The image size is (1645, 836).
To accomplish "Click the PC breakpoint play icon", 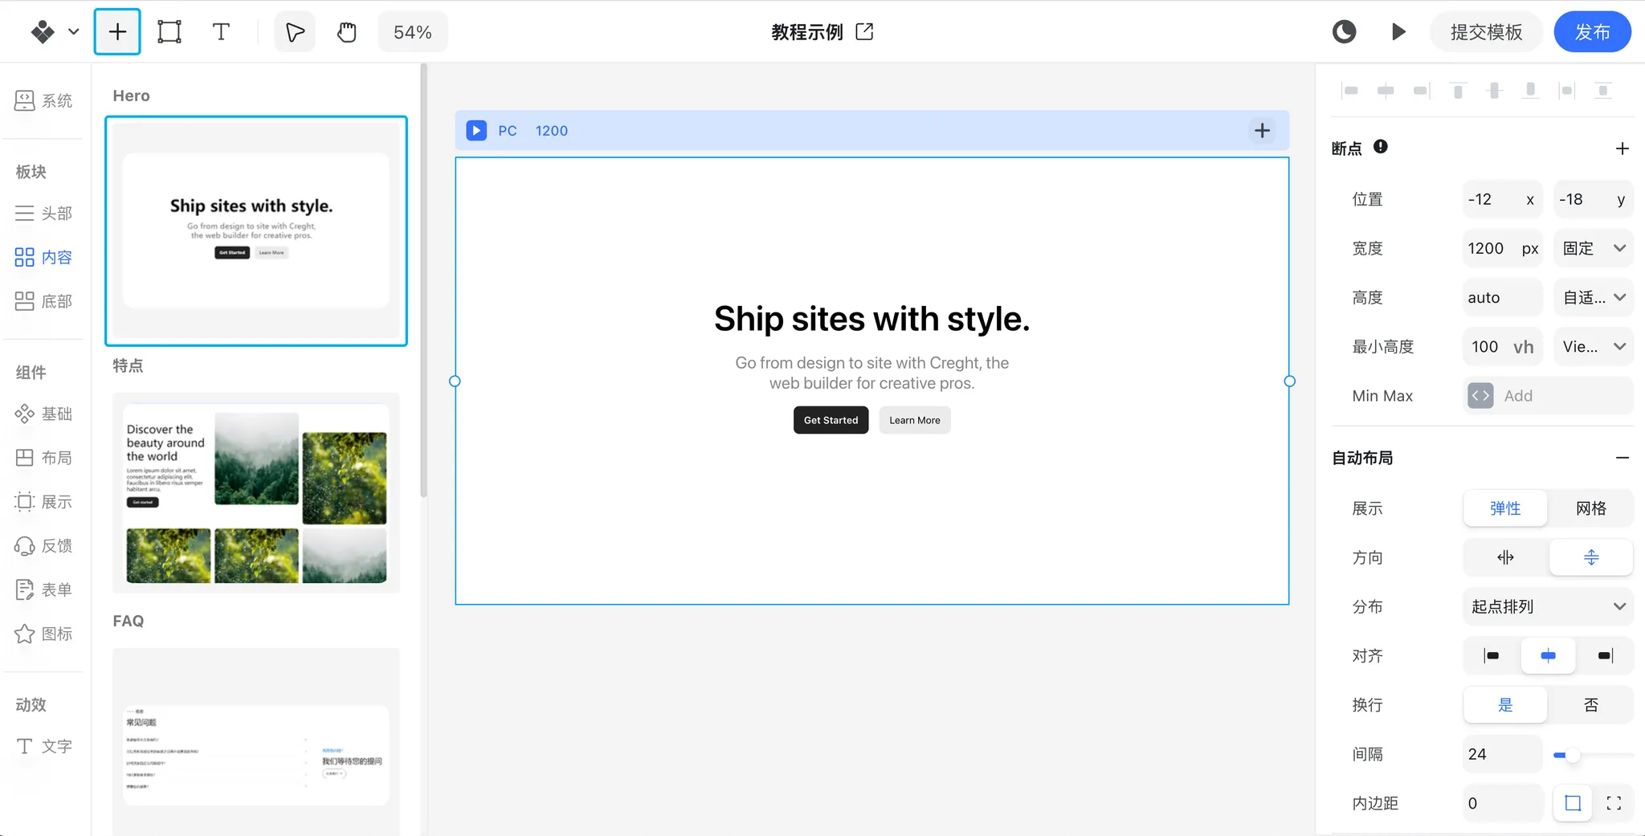I will [x=476, y=131].
